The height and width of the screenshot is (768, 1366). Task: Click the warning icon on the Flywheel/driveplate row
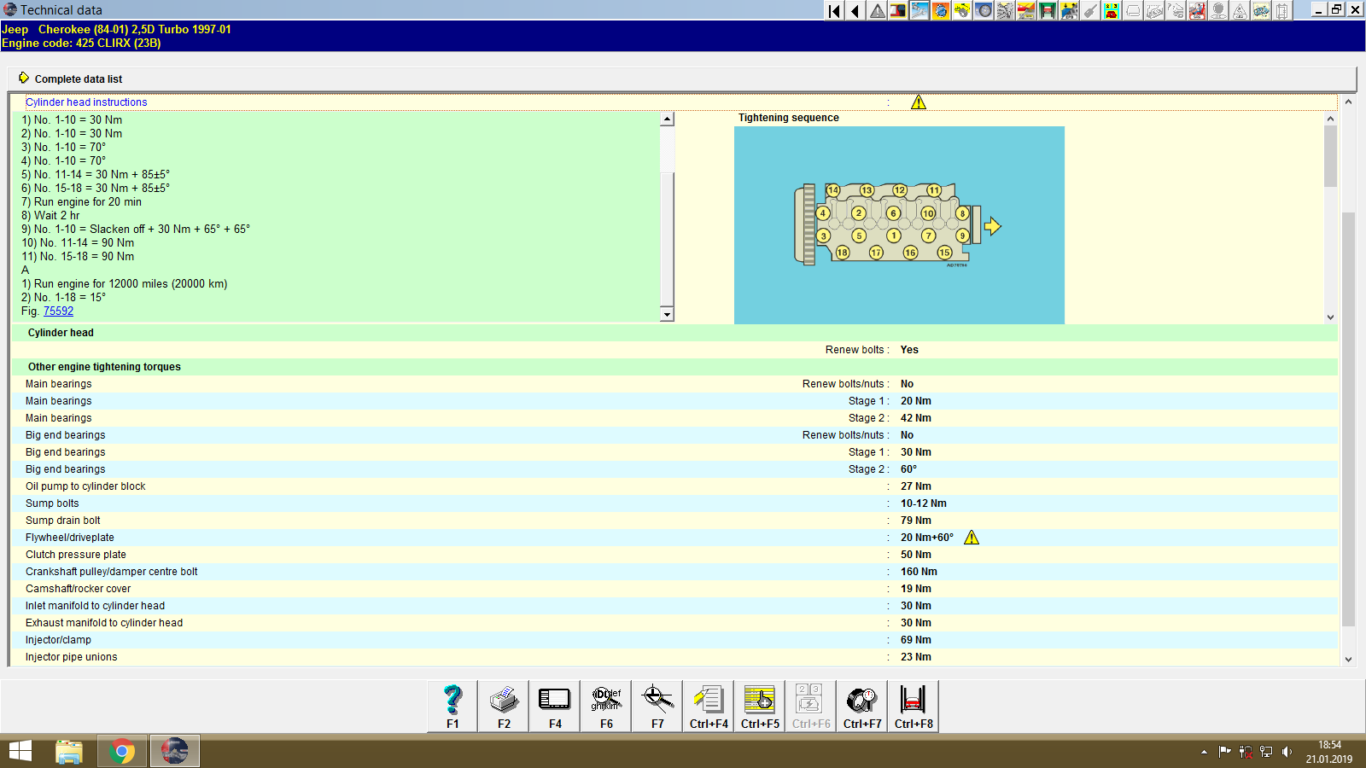pyautogui.click(x=972, y=538)
